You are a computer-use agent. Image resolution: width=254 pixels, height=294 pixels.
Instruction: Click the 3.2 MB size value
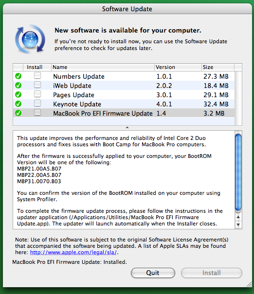click(x=214, y=113)
